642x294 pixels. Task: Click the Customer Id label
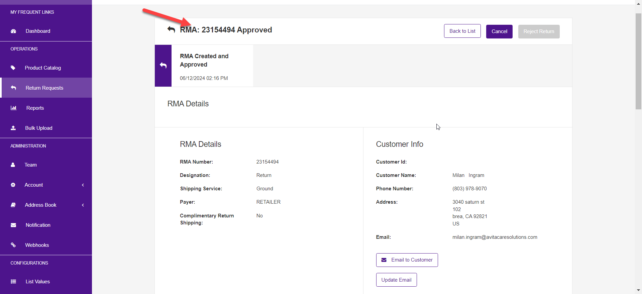pyautogui.click(x=391, y=162)
